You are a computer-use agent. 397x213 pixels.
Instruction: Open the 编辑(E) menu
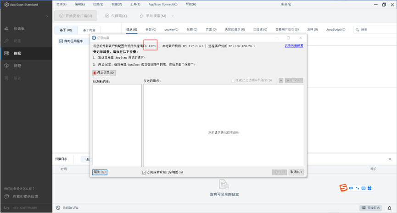point(80,4)
